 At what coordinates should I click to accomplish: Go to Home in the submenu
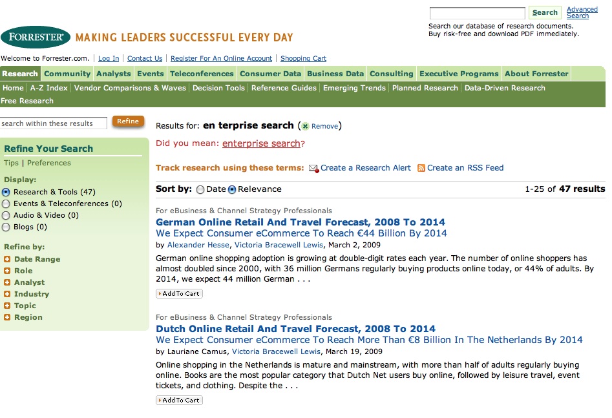tap(13, 89)
